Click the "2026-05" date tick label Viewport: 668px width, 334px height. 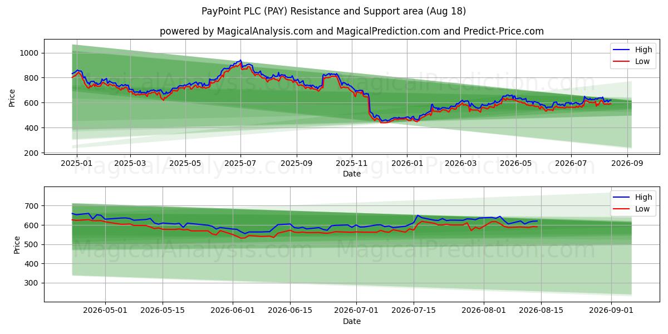pyautogui.click(x=515, y=164)
